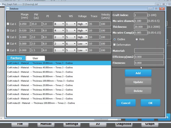Screen dimensions: 171x128
Task: Expand the Cut-2 PA dropdown
Action: tap(59, 30)
